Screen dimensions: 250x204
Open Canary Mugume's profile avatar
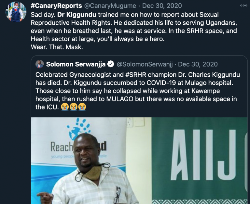pyautogui.click(x=16, y=12)
